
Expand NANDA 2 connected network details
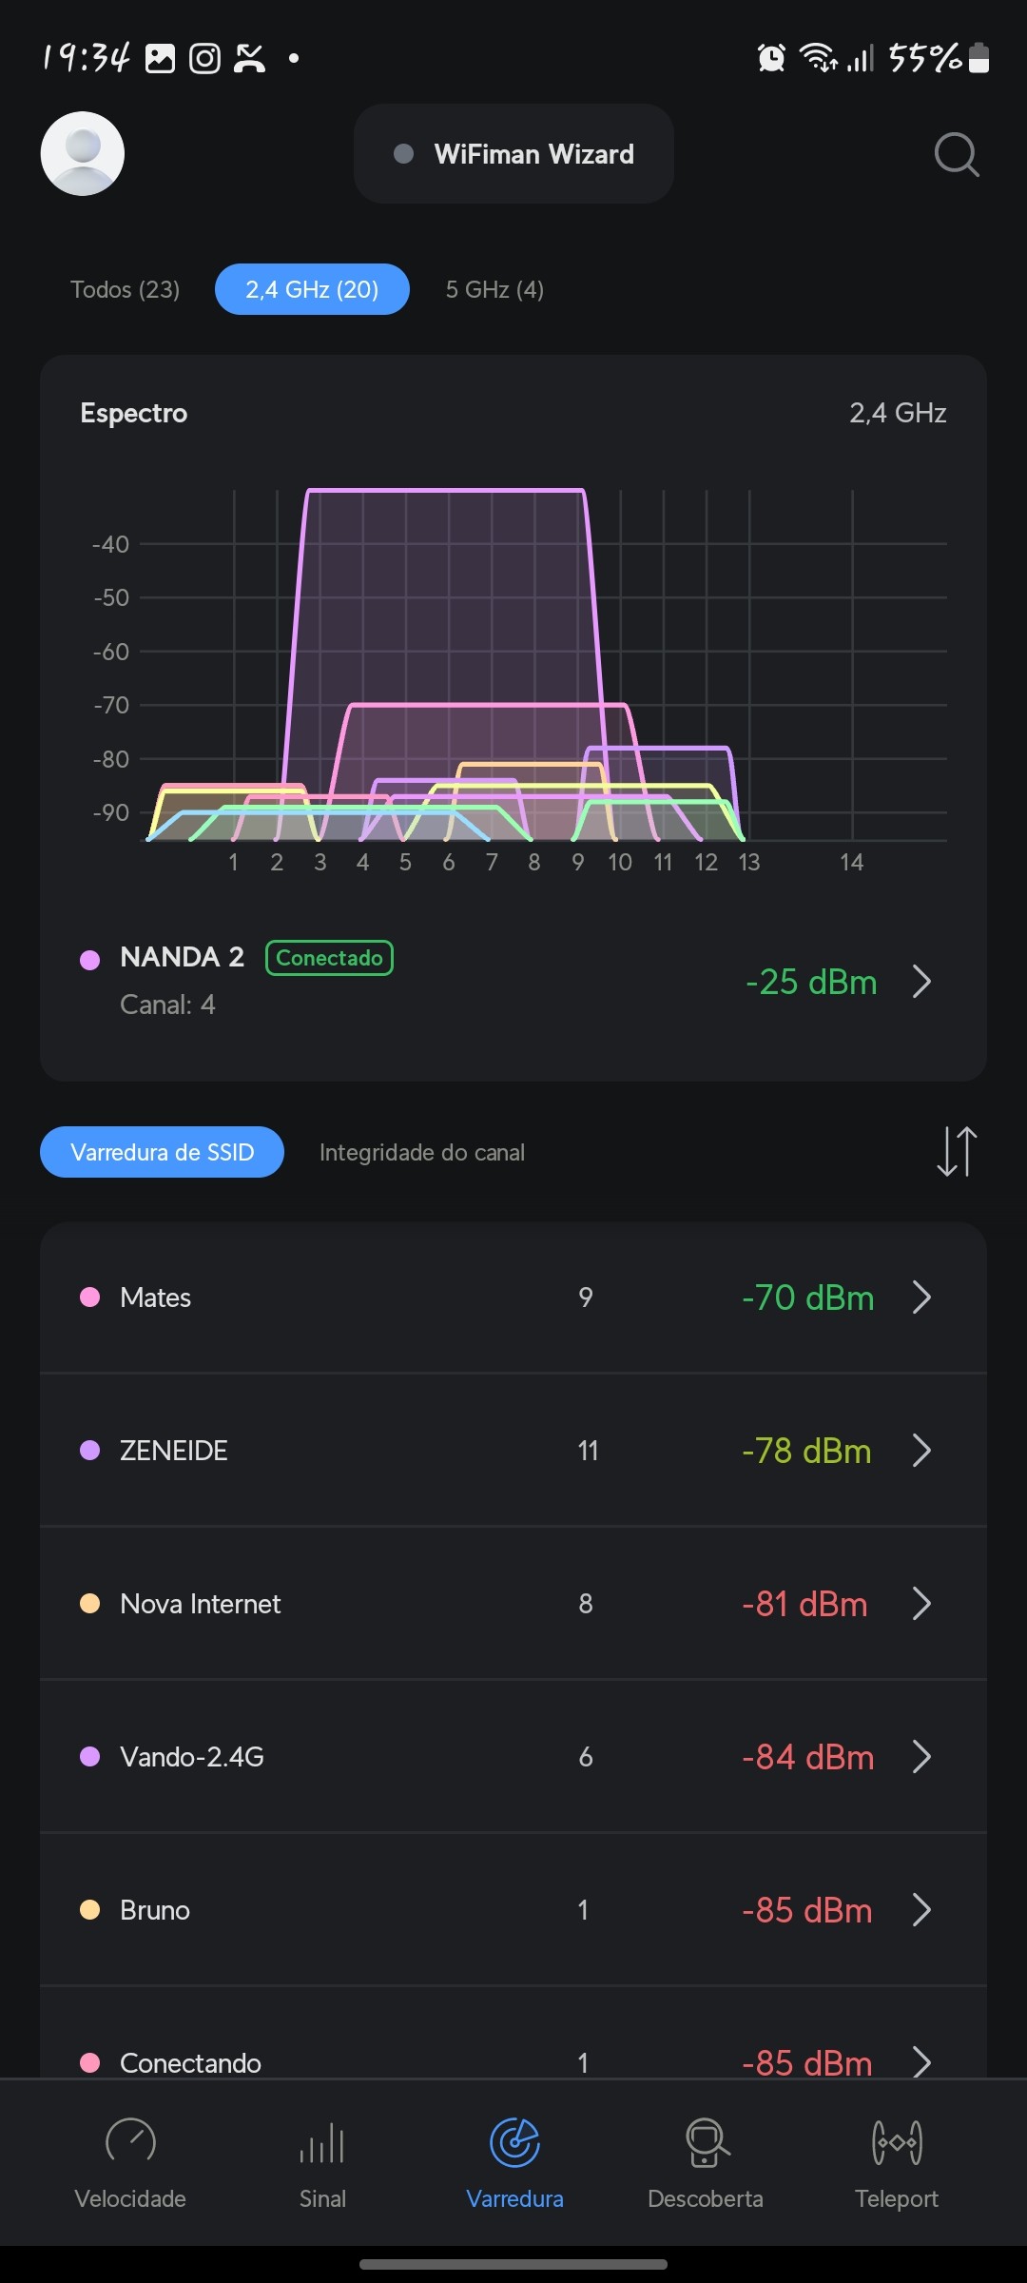coord(920,981)
